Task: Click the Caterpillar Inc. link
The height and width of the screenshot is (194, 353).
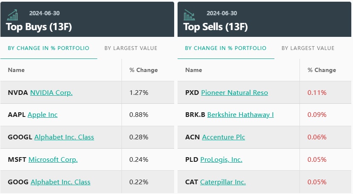Action: [x=223, y=182]
